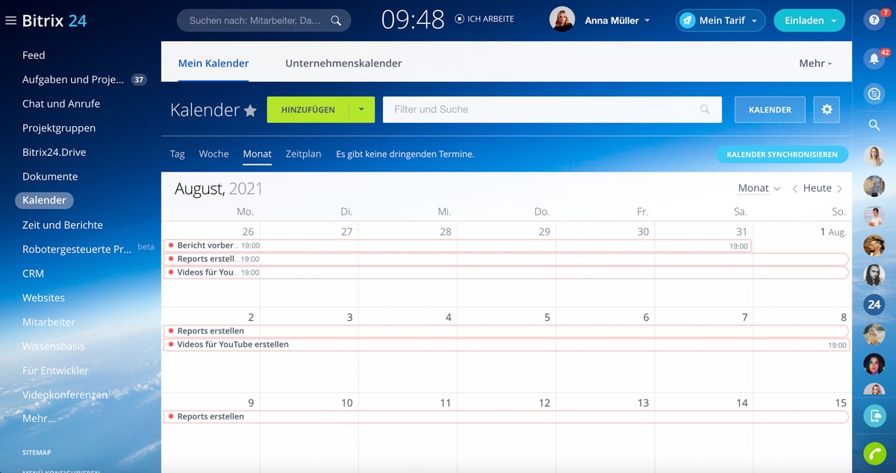Viewport: 896px width, 473px height.
Task: Expand the Hinzufügen dropdown arrow
Action: click(361, 110)
